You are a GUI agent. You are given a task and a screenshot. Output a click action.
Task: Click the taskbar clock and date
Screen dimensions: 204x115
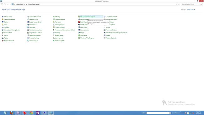click(199, 113)
